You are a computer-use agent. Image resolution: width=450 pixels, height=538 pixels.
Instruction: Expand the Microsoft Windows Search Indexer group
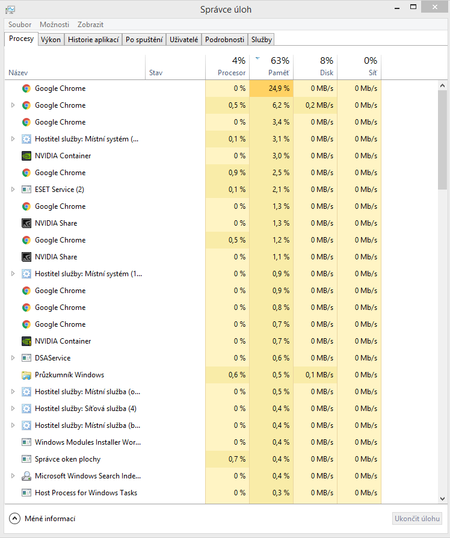[13, 476]
